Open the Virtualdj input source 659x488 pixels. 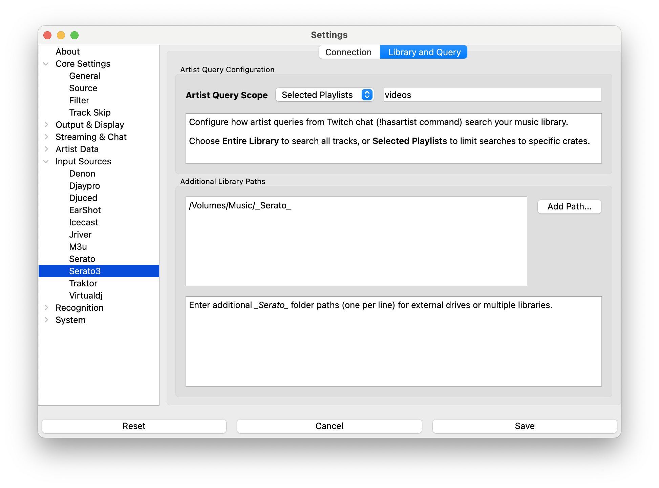point(86,296)
